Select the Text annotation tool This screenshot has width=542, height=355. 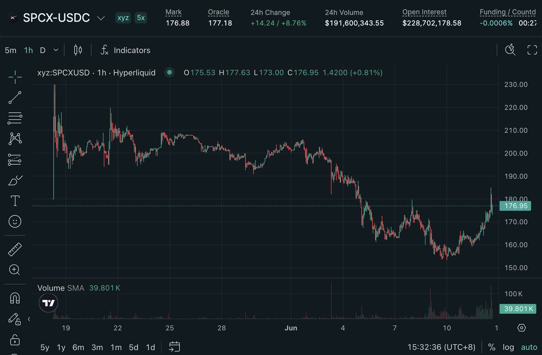point(15,201)
